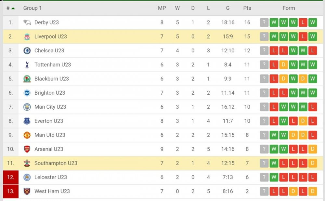The height and width of the screenshot is (201, 325).
Task: Click Arsenal U23's orange D form box
Action: click(313, 149)
